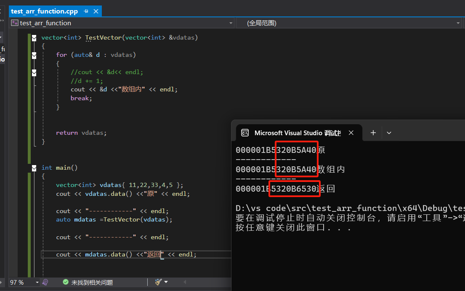This screenshot has height=291, width=465.
Task: Click 'auto mdatas =TestVector(vdatas);' line
Action: 114,219
